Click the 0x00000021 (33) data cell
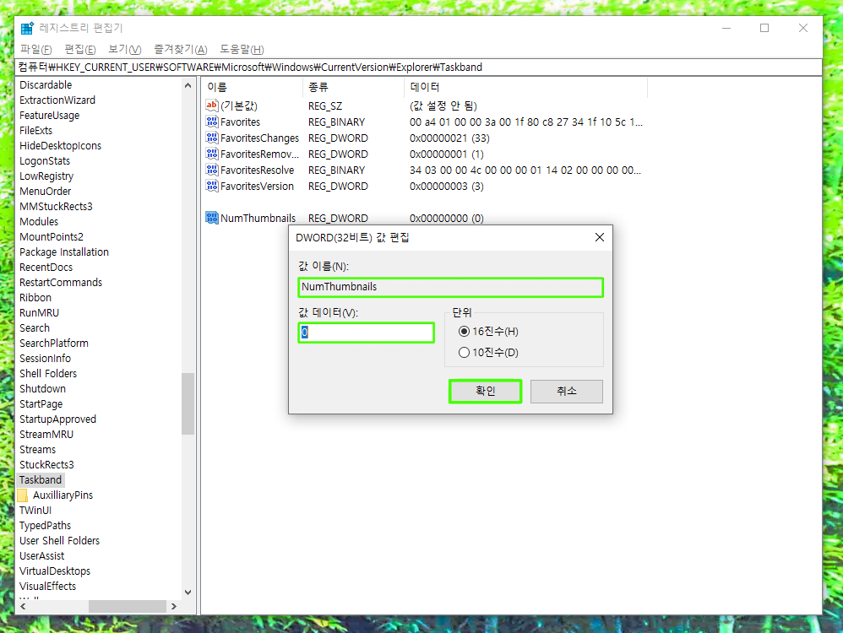Viewport: 843px width, 633px height. click(x=449, y=138)
